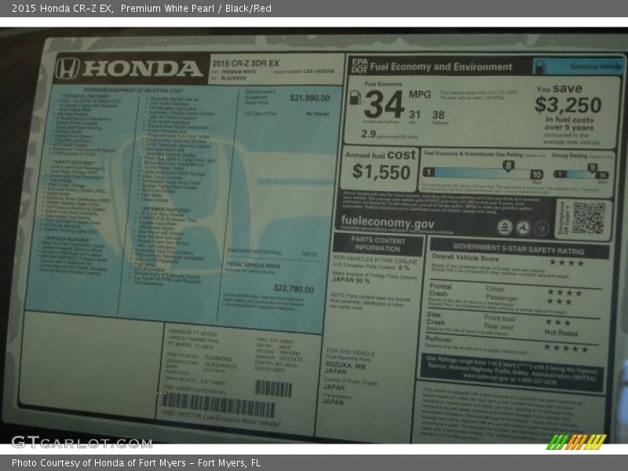Click the agency seal icons beside fueleconomy.gov
This screenshot has height=471, width=628.
[x=524, y=228]
